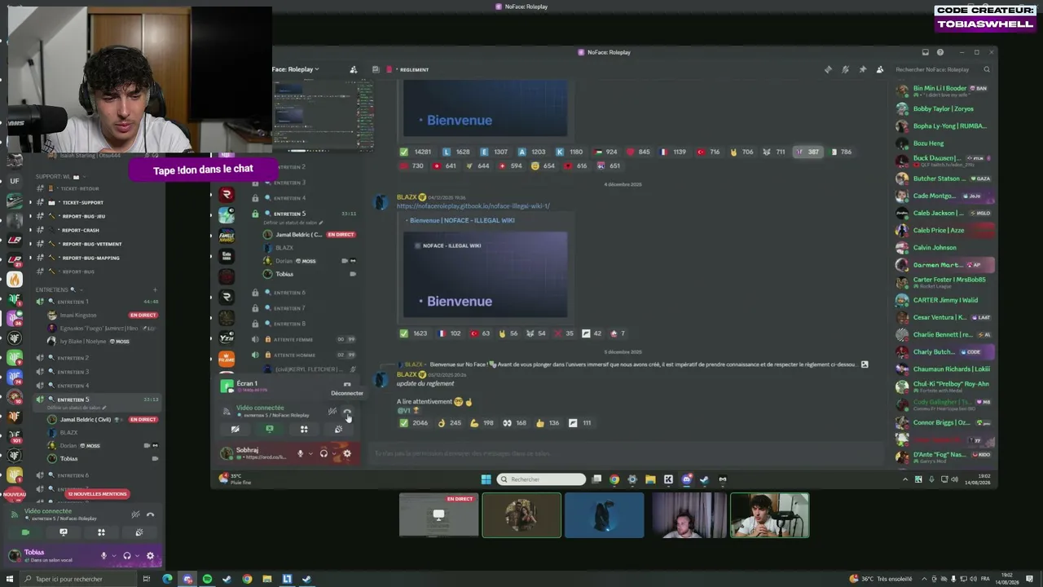Open File Explorer from the host taskbar
Image resolution: width=1043 pixels, height=587 pixels.
click(266, 579)
